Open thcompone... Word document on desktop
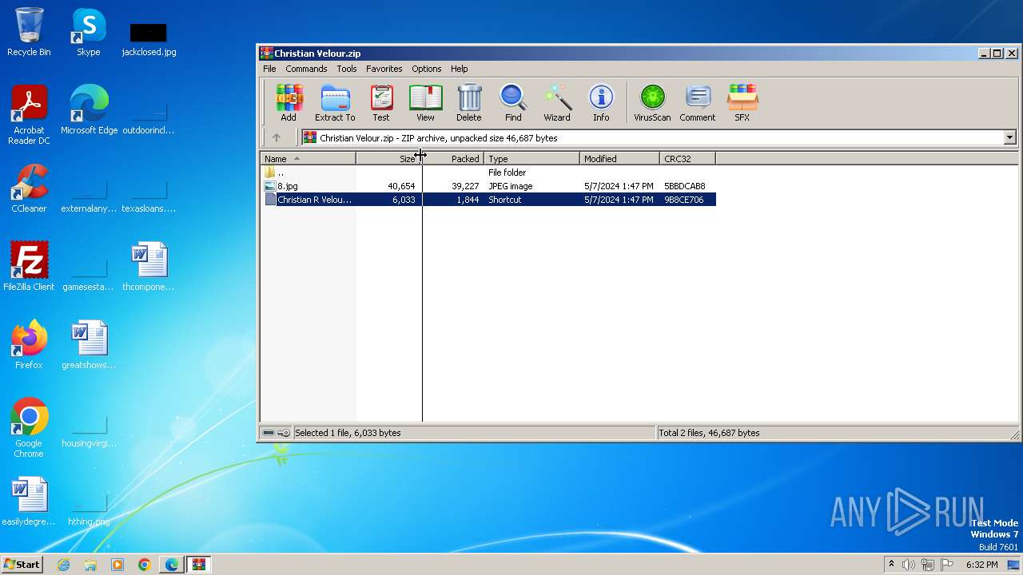 click(x=149, y=267)
